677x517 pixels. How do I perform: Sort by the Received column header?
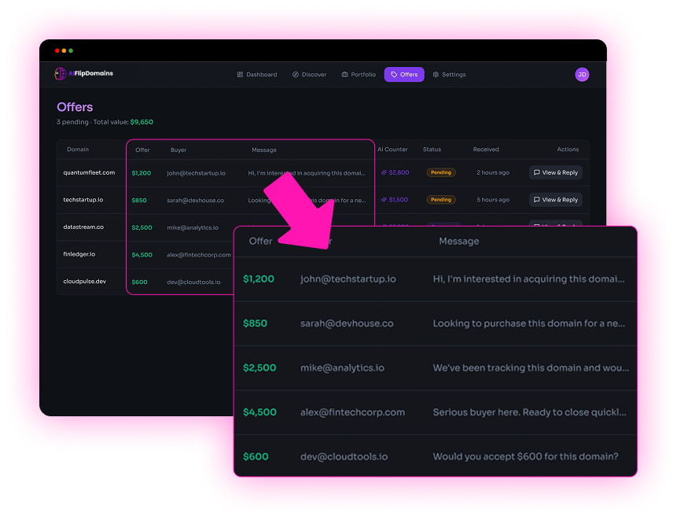point(486,150)
